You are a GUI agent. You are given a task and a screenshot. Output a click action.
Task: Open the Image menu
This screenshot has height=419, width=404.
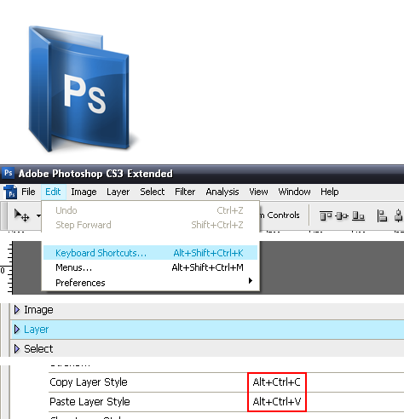(x=84, y=192)
